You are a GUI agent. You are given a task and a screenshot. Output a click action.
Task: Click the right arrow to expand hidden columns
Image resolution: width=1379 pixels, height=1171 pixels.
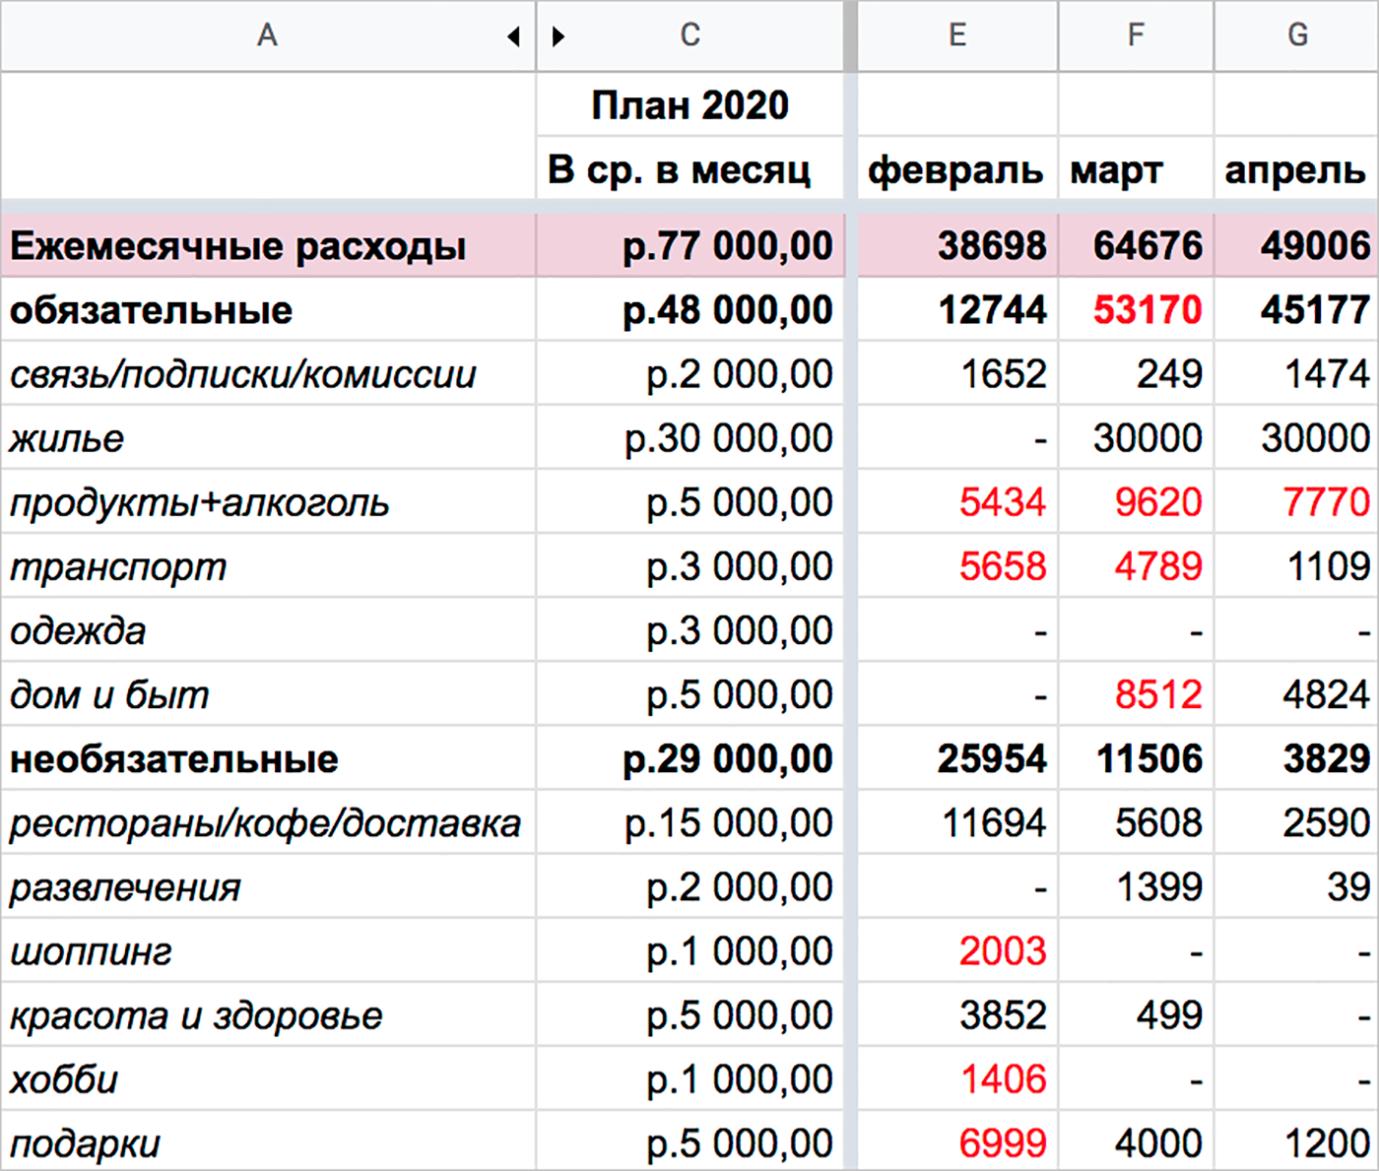tap(558, 36)
